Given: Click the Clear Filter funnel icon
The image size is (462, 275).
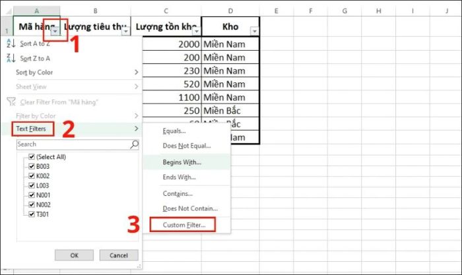Looking at the screenshot, I should (x=11, y=102).
